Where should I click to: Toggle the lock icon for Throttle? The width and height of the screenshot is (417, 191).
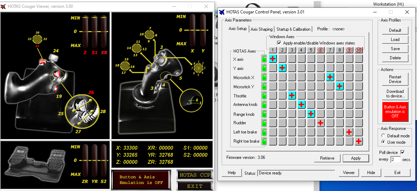click(x=264, y=96)
